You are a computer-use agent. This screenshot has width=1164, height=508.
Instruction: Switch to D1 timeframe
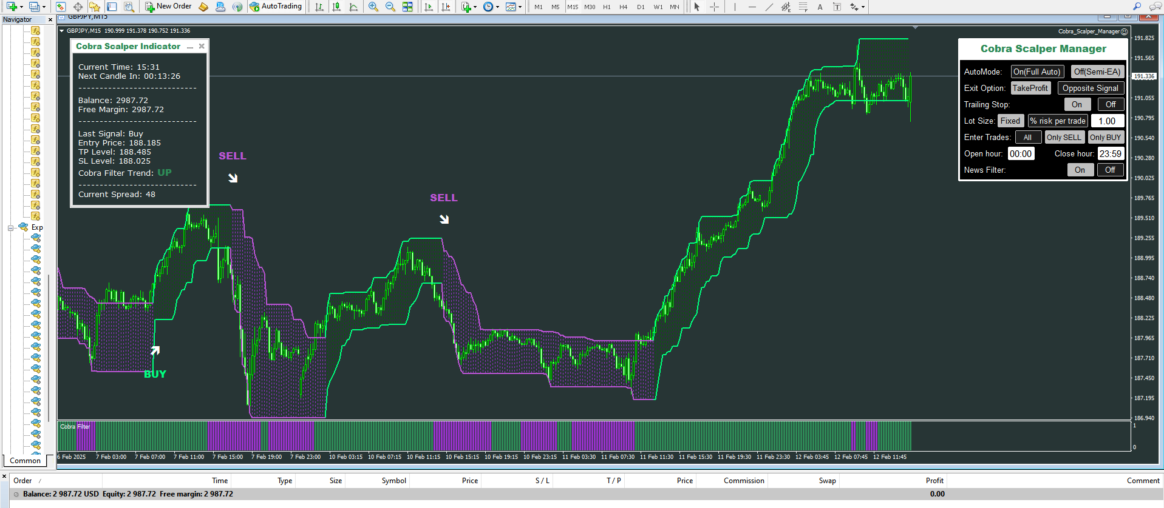(x=641, y=7)
